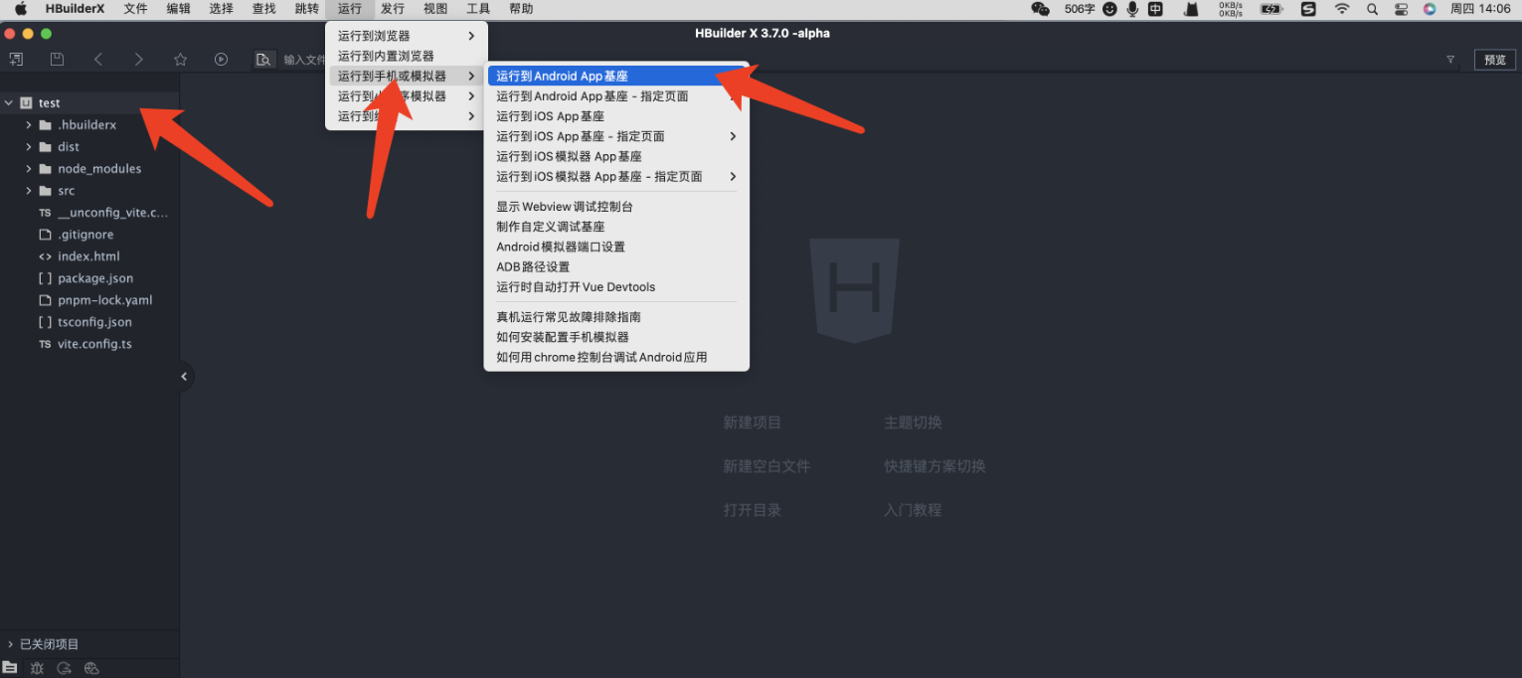Select 运行到 Android App基座
Screen dimensions: 1522x678
pos(616,76)
